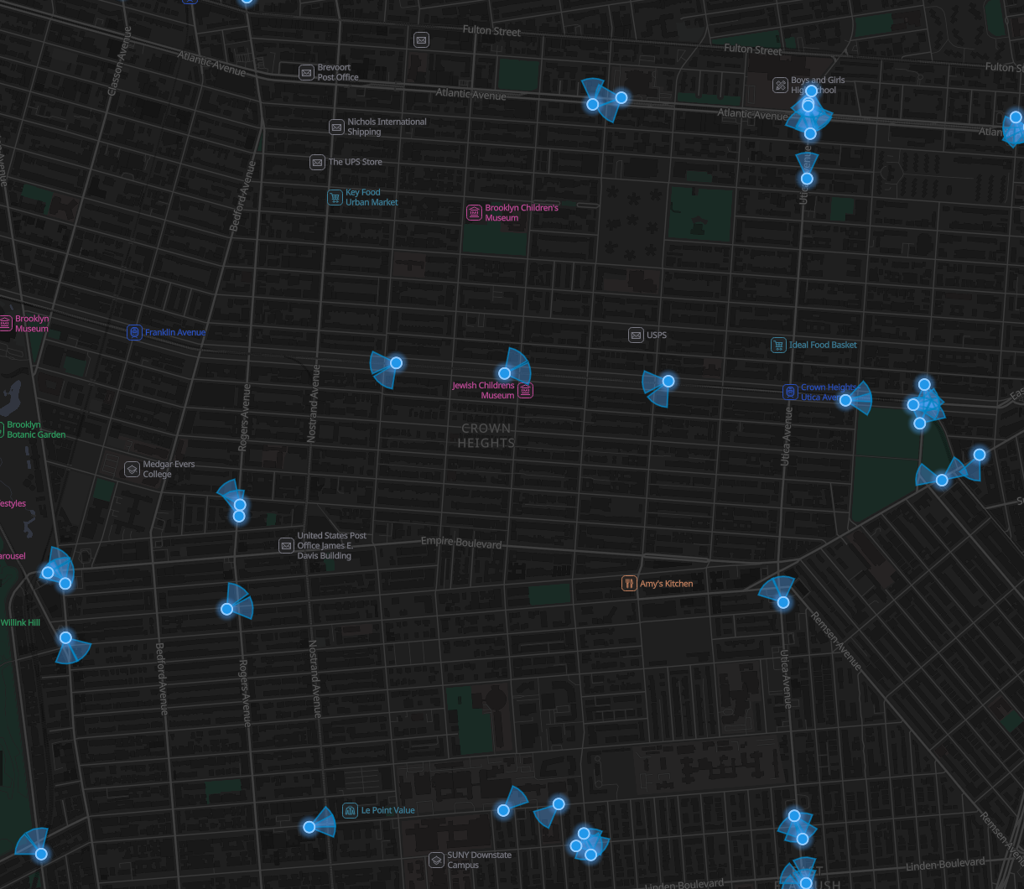Click the Brevoort Post Office mail icon
1024x889 pixels.
(x=306, y=72)
